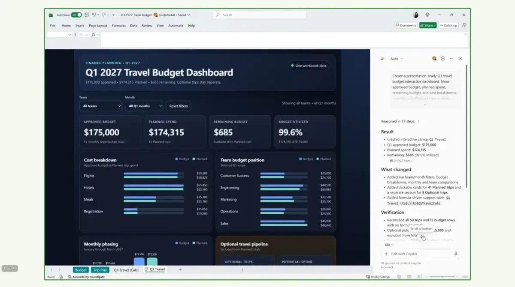Click the green Share button
Viewport: 515px width, 287px height.
pyautogui.click(x=428, y=25)
